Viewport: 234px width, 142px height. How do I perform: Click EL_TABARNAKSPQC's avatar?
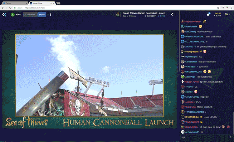point(183,42)
